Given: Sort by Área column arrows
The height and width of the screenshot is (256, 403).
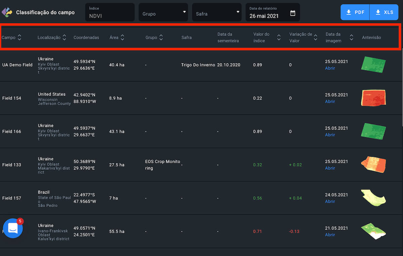Looking at the screenshot, I should [x=122, y=38].
